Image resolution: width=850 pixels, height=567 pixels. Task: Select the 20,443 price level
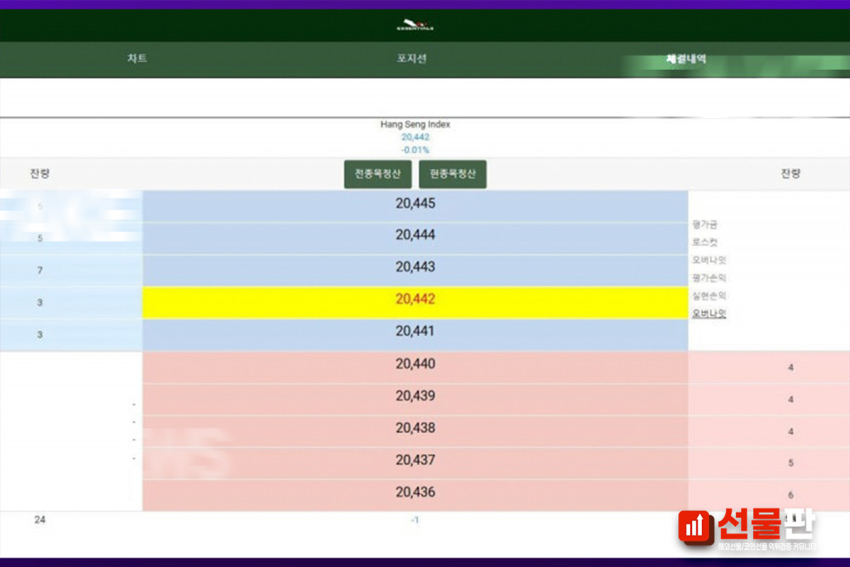tap(415, 267)
